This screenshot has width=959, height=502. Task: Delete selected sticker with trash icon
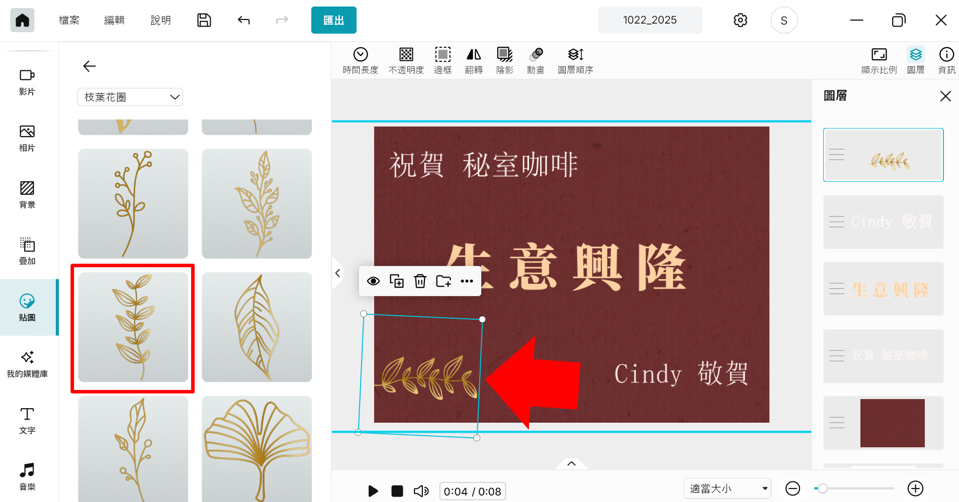click(420, 281)
